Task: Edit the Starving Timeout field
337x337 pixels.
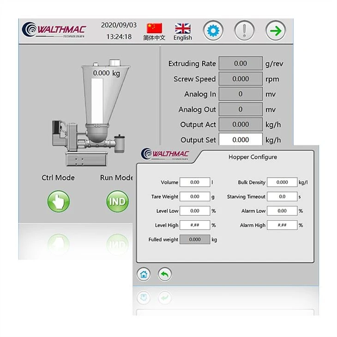Action: pyautogui.click(x=282, y=197)
